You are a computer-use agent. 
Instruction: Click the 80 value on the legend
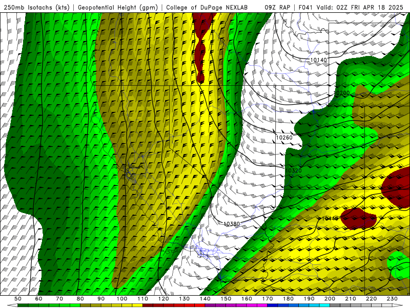tap(80, 299)
